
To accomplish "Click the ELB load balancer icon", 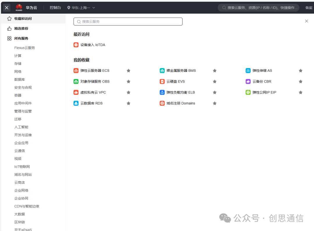I will click(162, 92).
